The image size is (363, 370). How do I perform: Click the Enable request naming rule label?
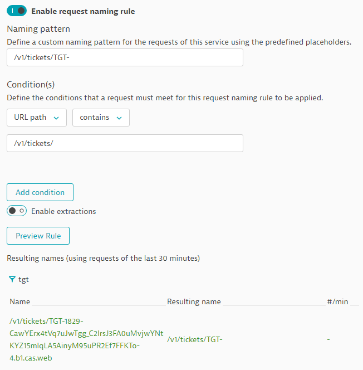click(x=83, y=11)
